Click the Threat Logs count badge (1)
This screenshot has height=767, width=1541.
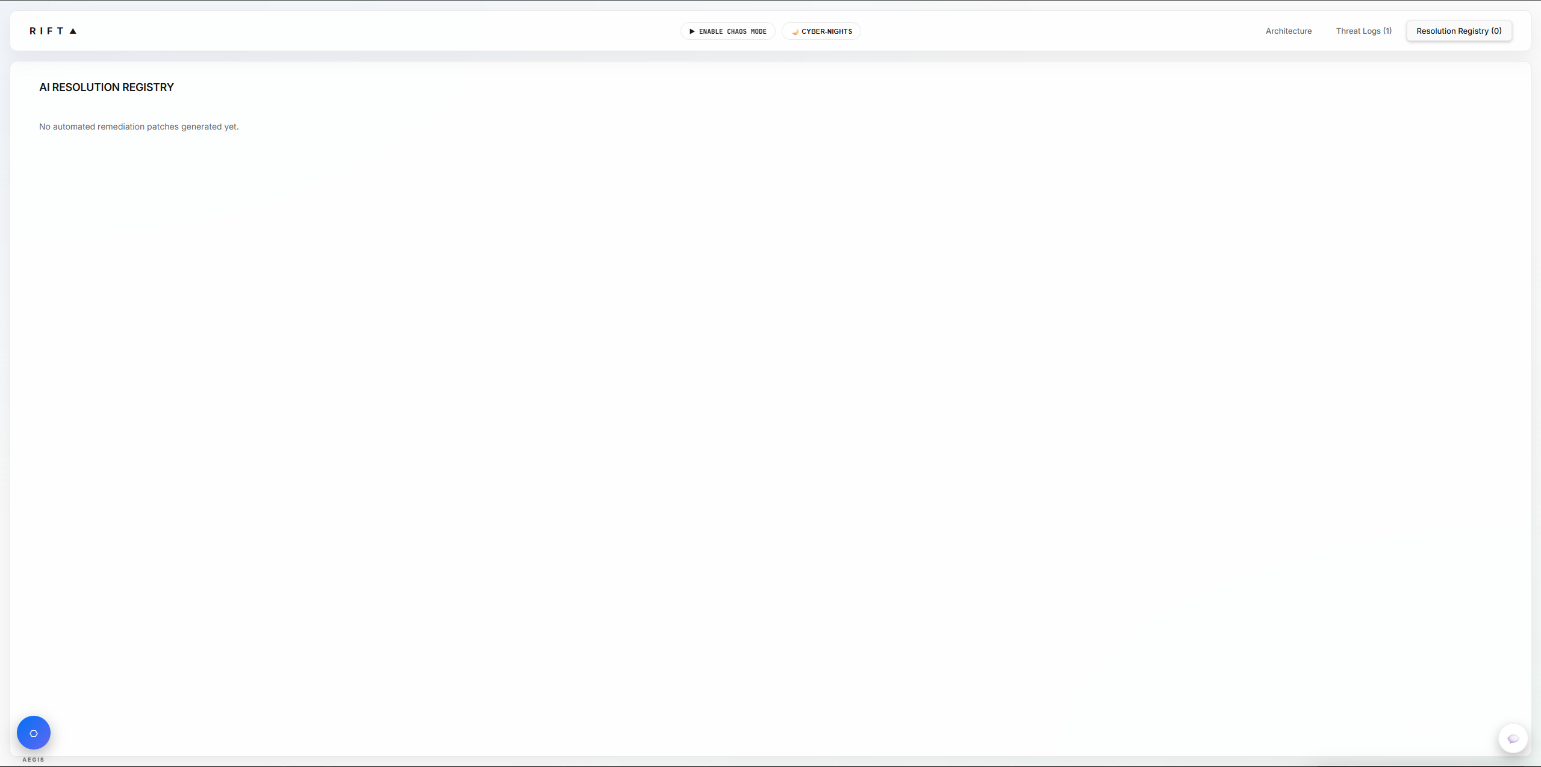1387,31
